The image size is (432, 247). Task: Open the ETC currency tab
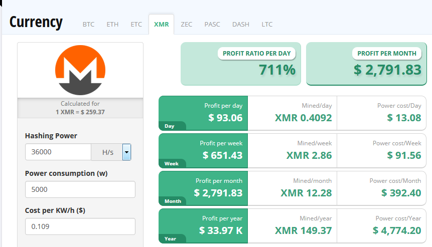136,24
